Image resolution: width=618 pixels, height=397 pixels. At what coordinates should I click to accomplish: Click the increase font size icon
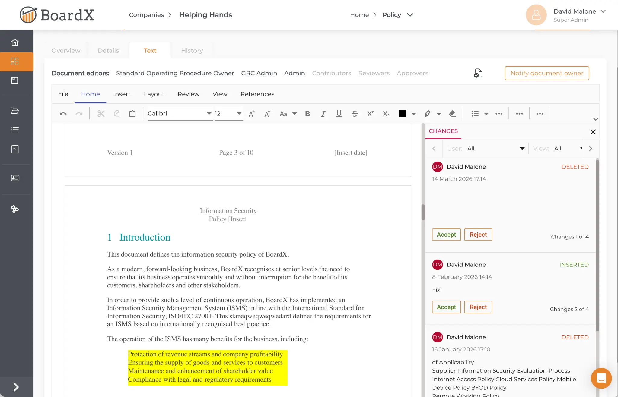click(252, 114)
